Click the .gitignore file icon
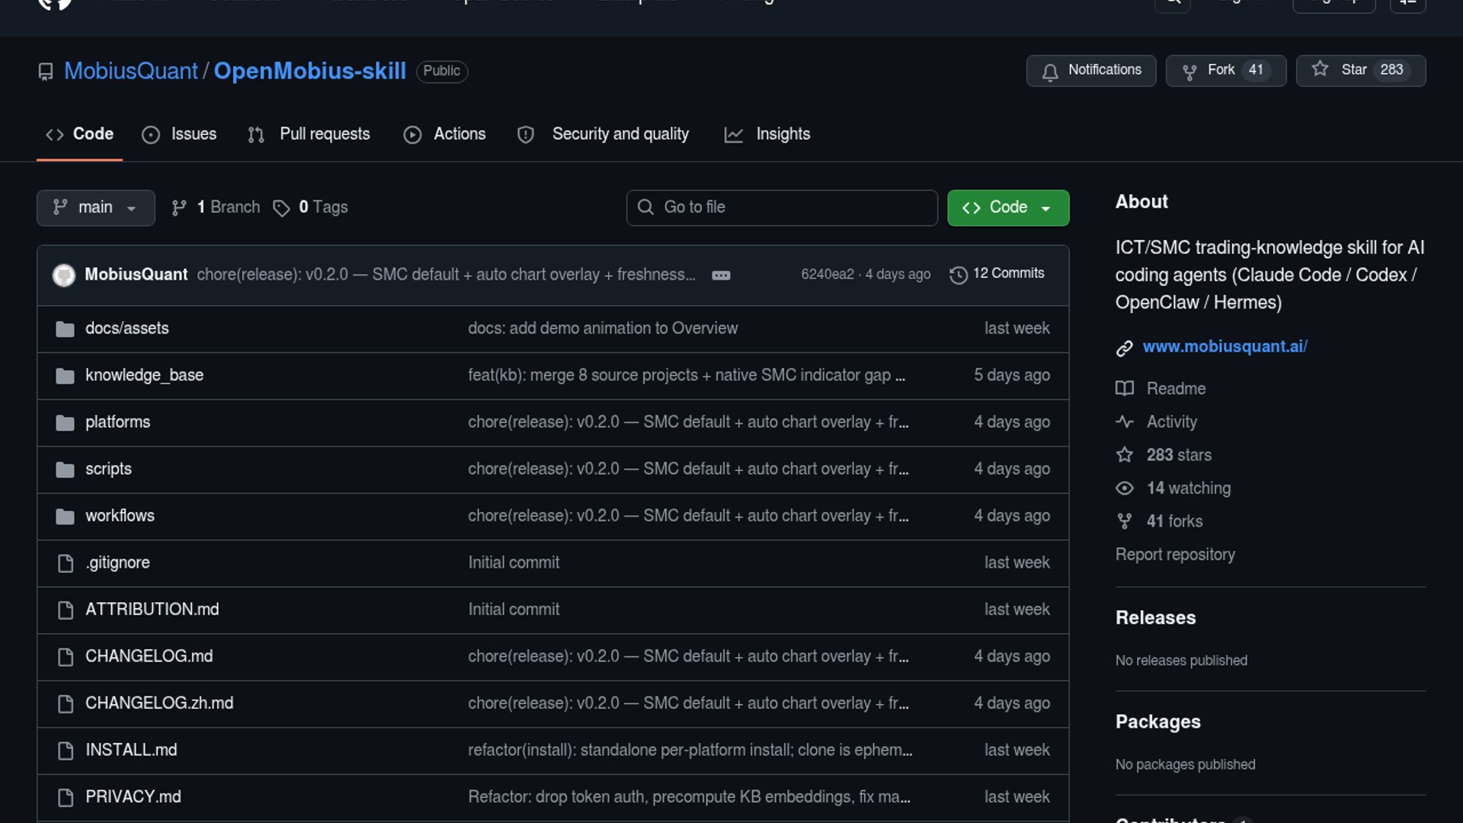Viewport: 1463px width, 823px height. [x=66, y=563]
